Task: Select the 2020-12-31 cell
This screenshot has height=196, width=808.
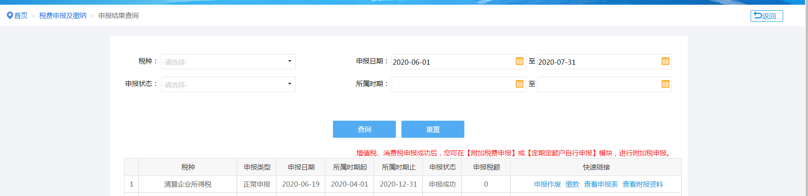Action: coord(398,184)
